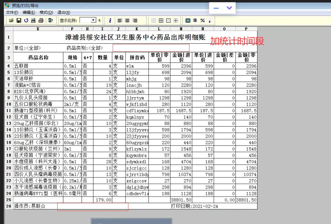
Task: Click pinyin code cell sdymkxdl
Action: (x=137, y=161)
